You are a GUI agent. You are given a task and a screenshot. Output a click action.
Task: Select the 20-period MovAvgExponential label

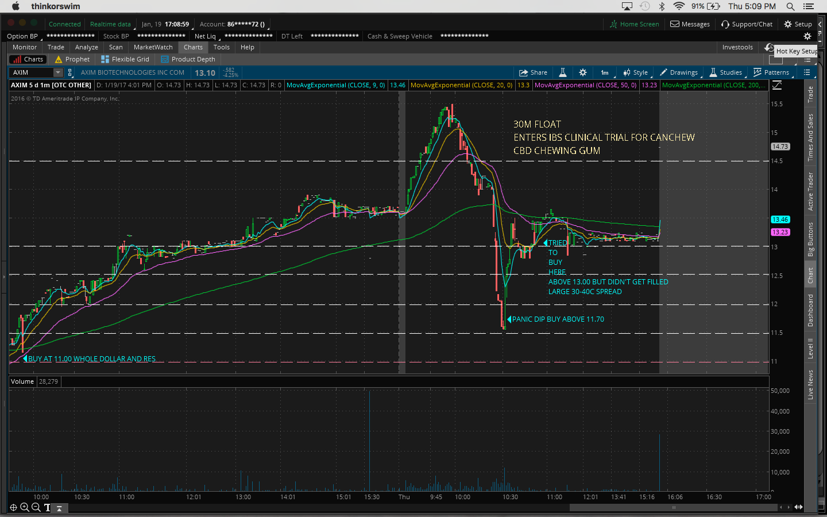(462, 85)
